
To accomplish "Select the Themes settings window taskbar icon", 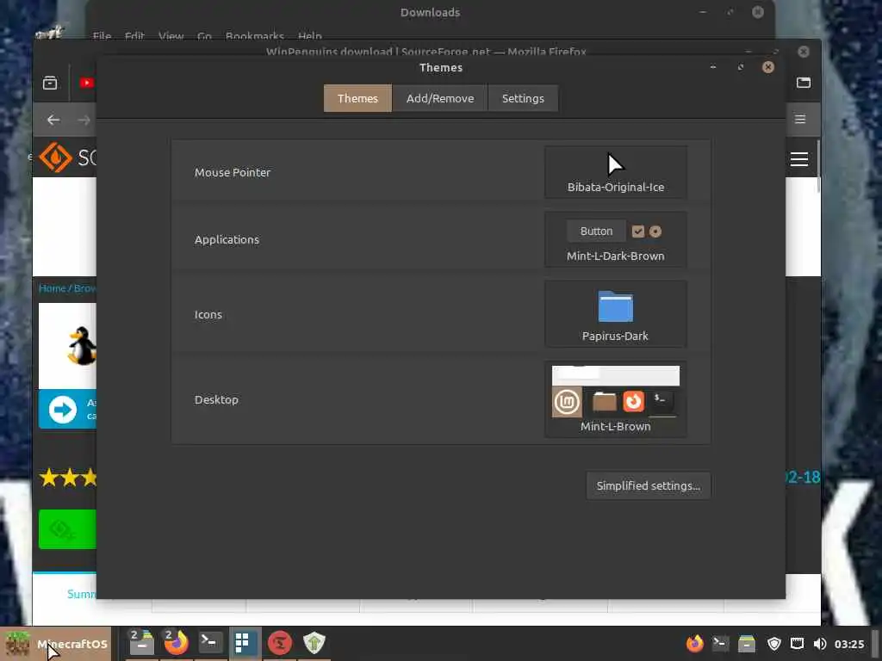I will point(244,643).
